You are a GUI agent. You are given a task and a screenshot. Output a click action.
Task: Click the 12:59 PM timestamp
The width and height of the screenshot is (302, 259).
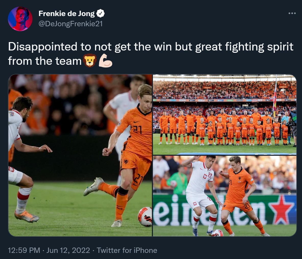point(24,250)
